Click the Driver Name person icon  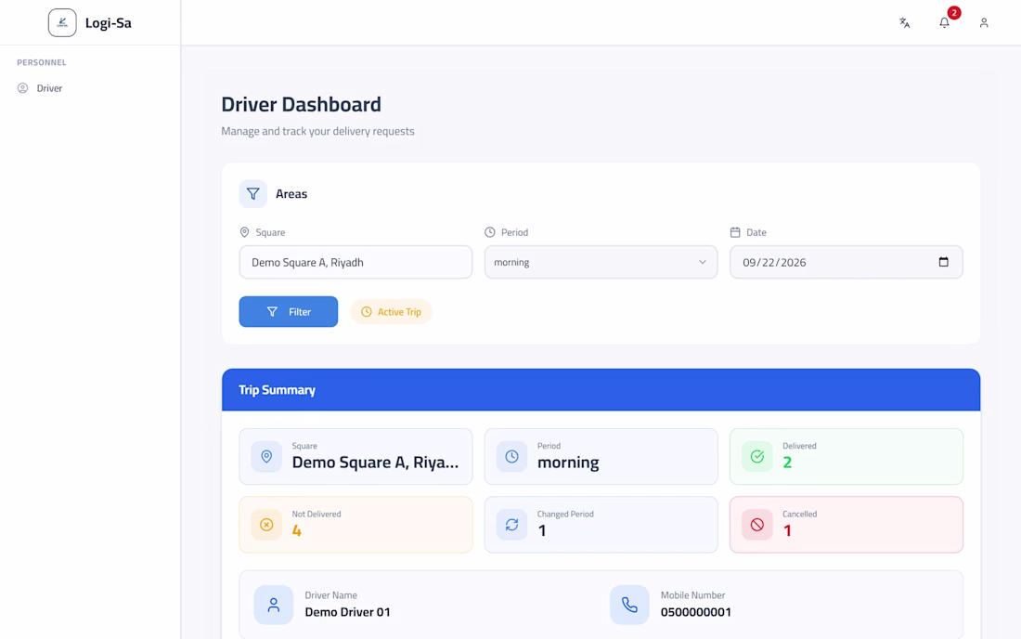coord(274,605)
